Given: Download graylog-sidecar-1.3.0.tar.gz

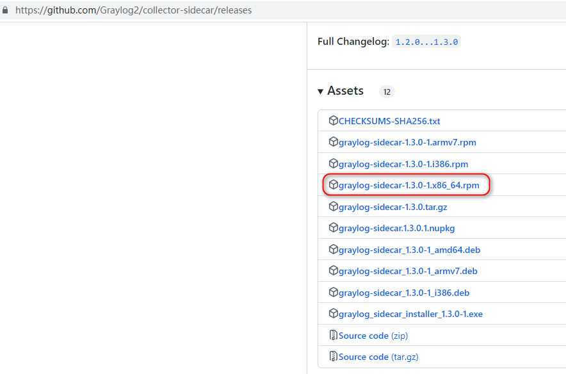Looking at the screenshot, I should coord(392,207).
